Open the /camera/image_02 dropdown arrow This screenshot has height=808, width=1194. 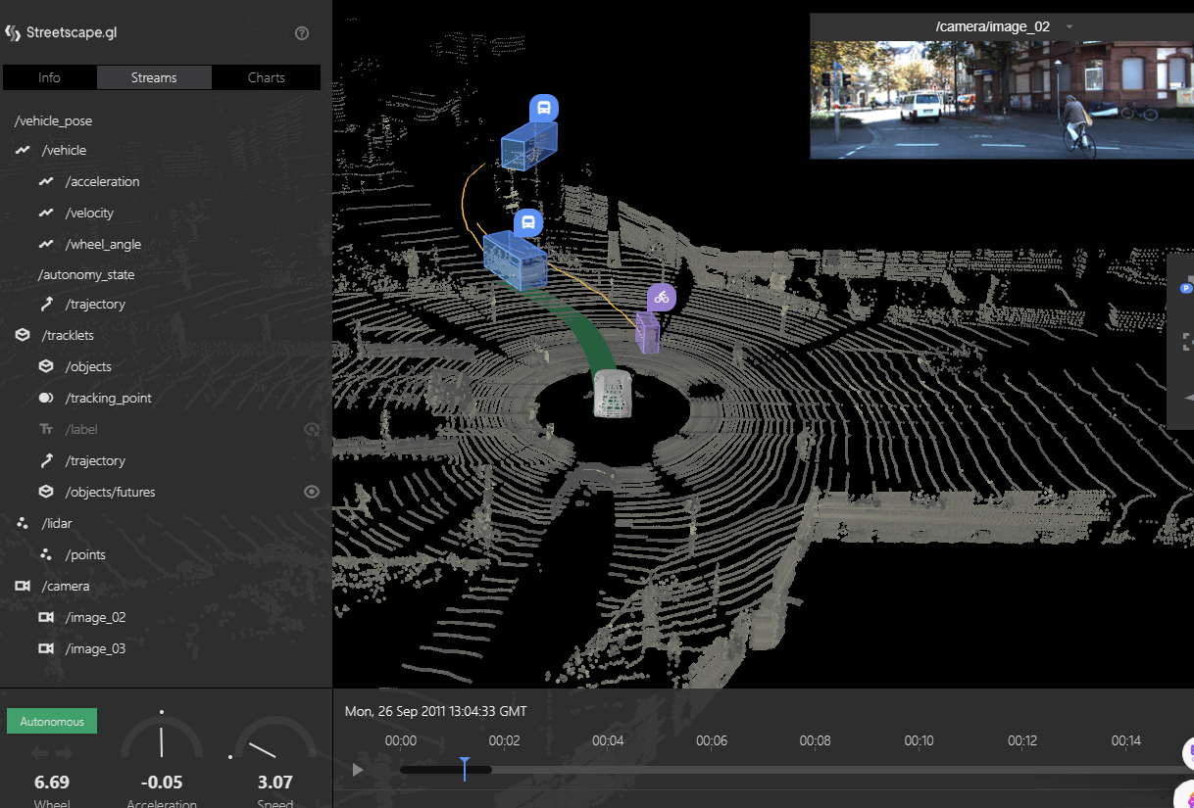pyautogui.click(x=1070, y=26)
